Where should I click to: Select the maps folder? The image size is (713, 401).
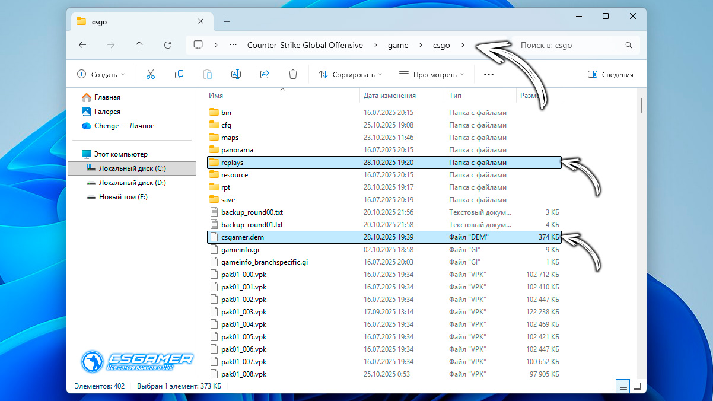tap(384, 138)
